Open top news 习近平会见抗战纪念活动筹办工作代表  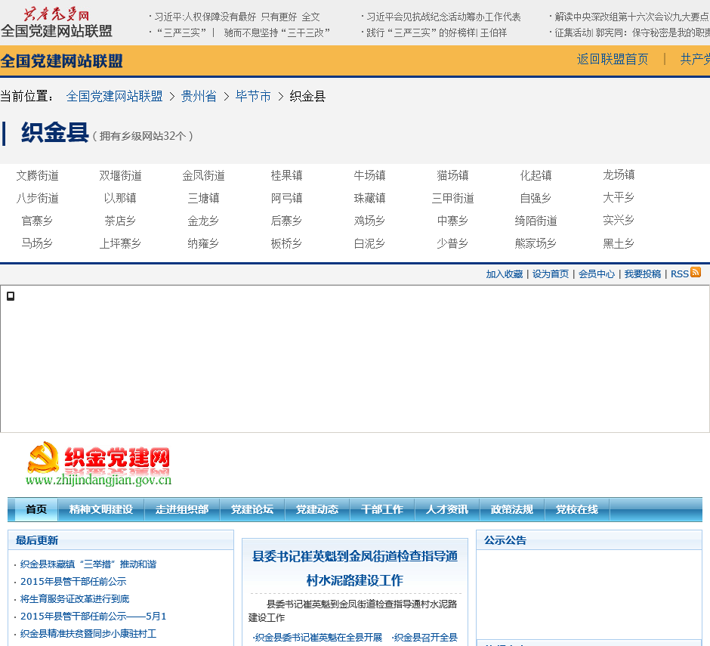[x=443, y=17]
